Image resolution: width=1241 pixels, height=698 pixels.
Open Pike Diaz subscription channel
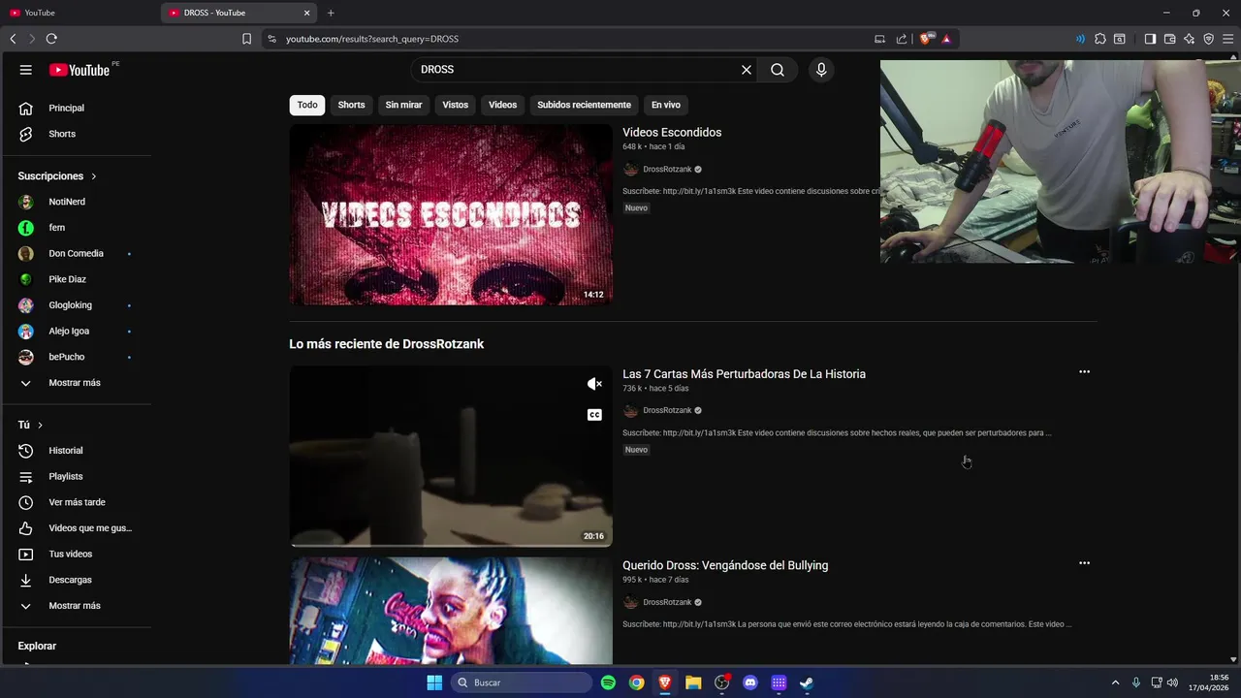click(x=76, y=279)
